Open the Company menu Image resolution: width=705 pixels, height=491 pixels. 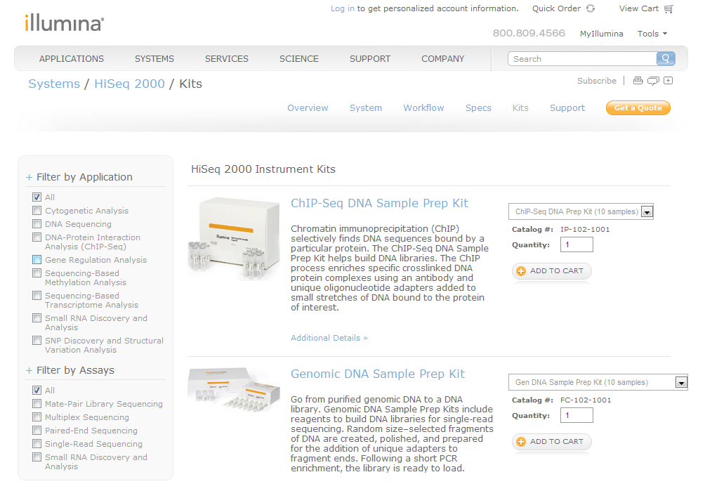[443, 59]
